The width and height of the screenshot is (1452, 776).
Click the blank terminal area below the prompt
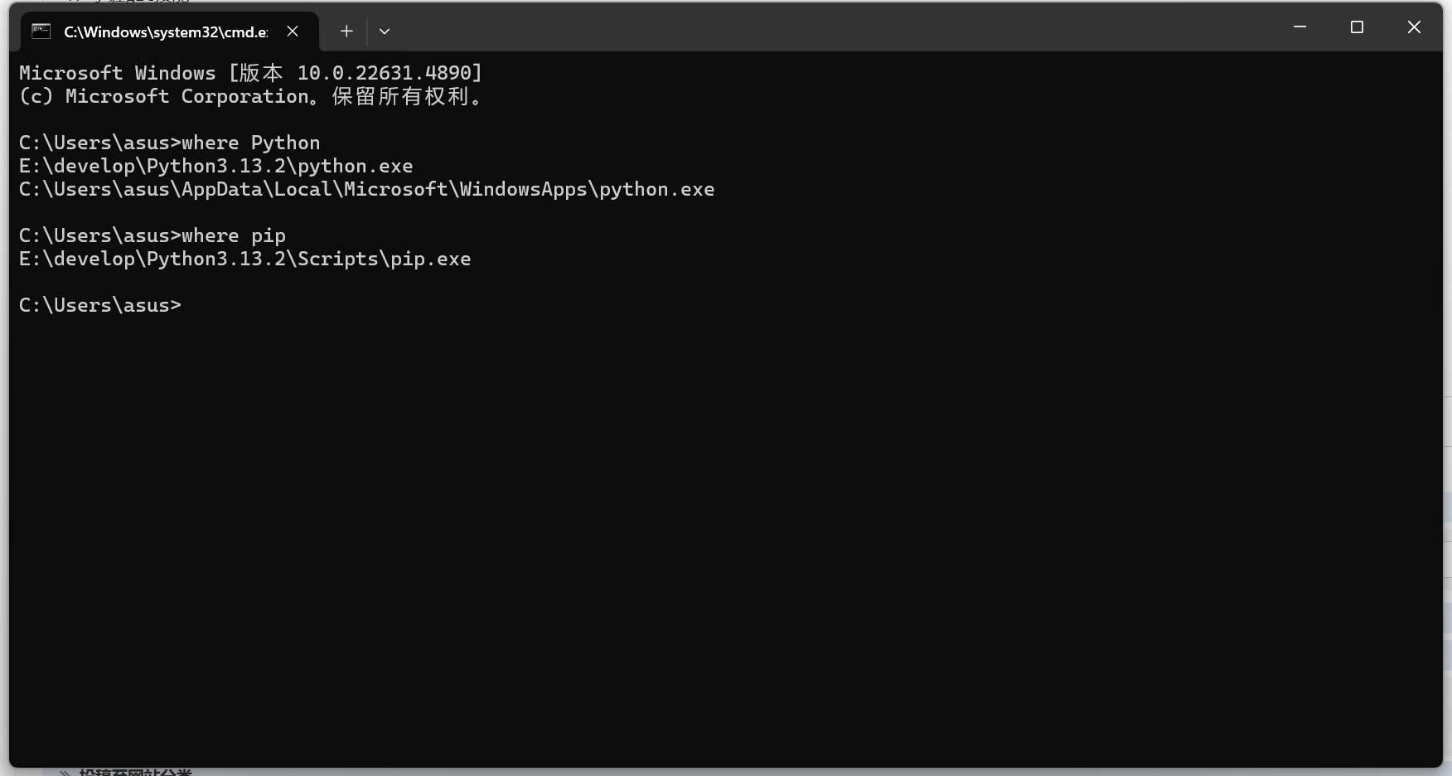pyautogui.click(x=726, y=539)
